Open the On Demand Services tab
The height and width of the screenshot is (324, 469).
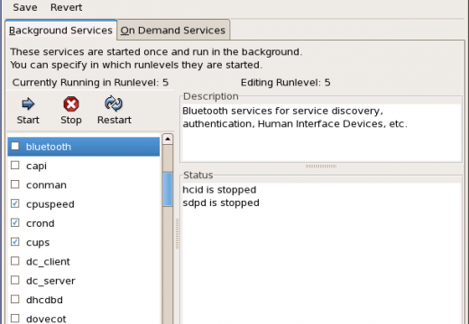pyautogui.click(x=173, y=31)
